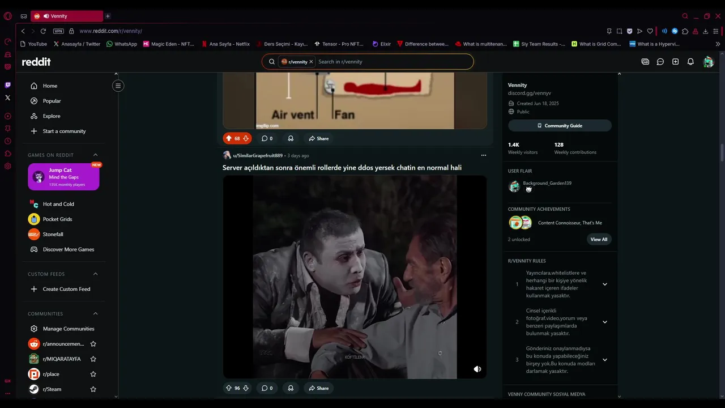Image resolution: width=725 pixels, height=408 pixels.
Task: Open comments on the 96-point post
Action: click(267, 388)
